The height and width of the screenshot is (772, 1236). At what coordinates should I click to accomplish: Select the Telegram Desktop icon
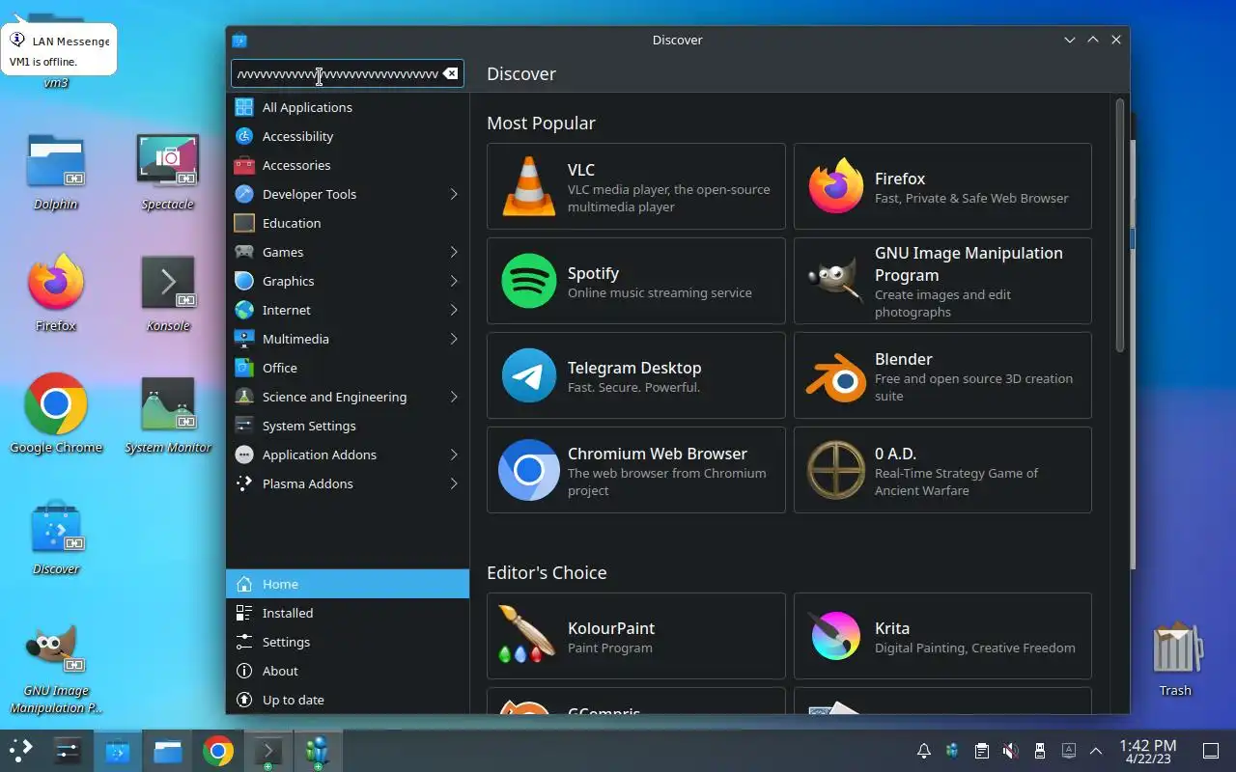tap(529, 375)
